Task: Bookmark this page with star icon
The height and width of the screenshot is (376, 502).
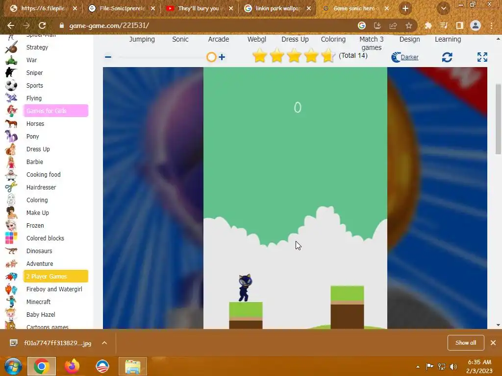Action: [409, 25]
